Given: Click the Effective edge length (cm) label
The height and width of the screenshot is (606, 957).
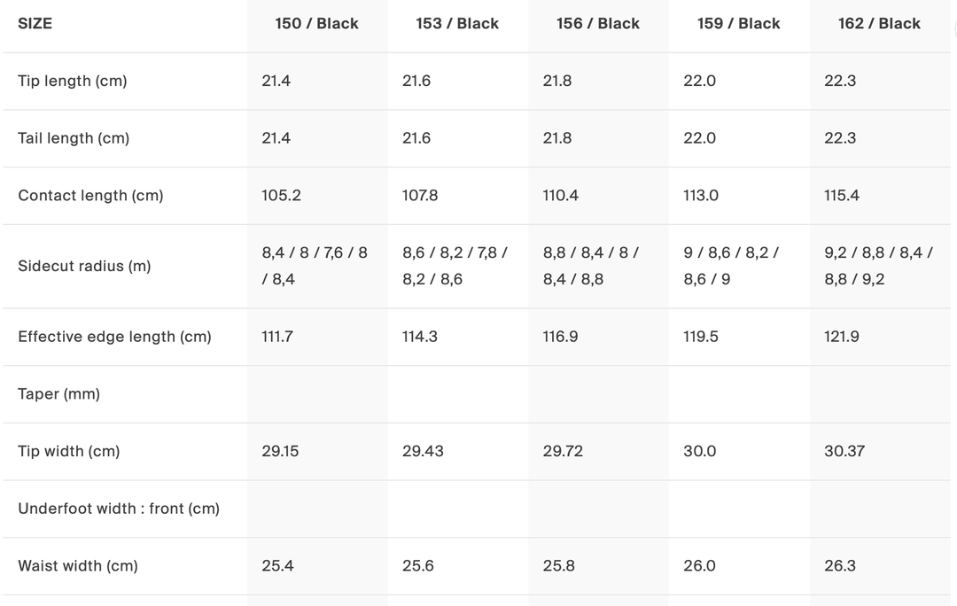Looking at the screenshot, I should [114, 337].
